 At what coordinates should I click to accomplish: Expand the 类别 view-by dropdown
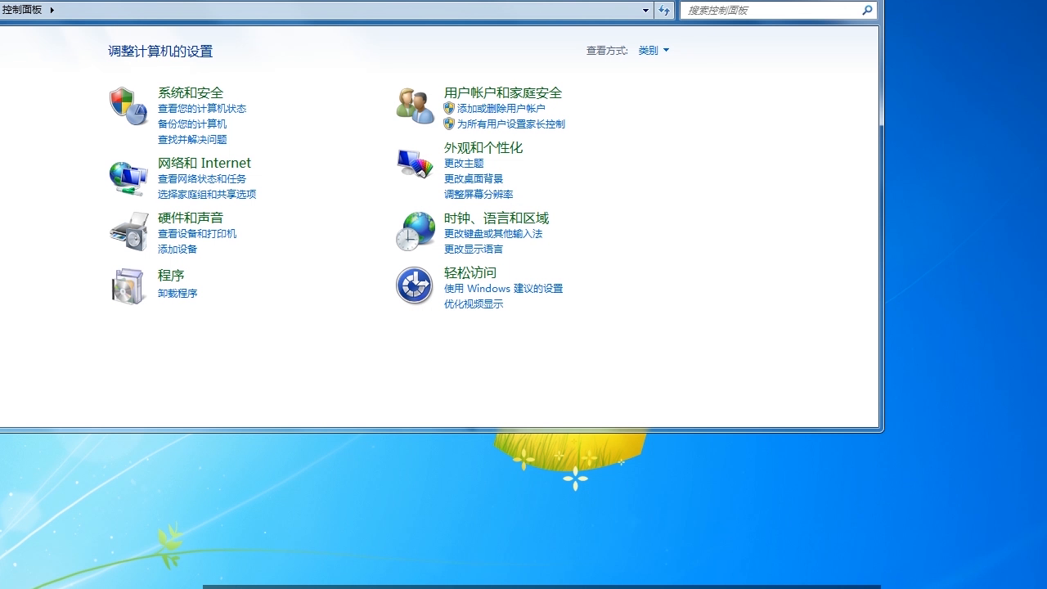coord(654,51)
